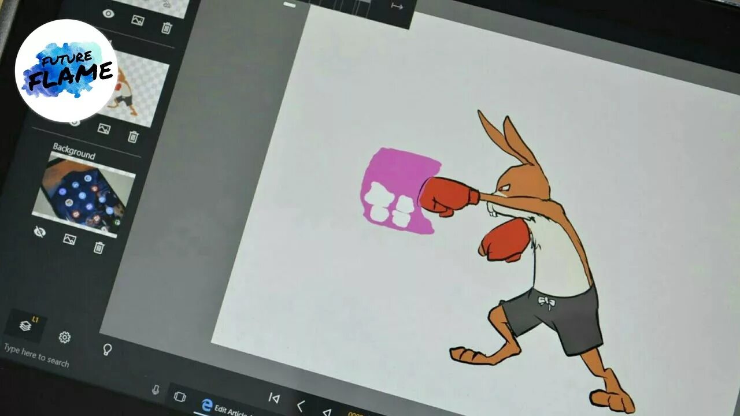Open the app settings gear
Viewport: 740px width, 416px height.
click(x=65, y=337)
